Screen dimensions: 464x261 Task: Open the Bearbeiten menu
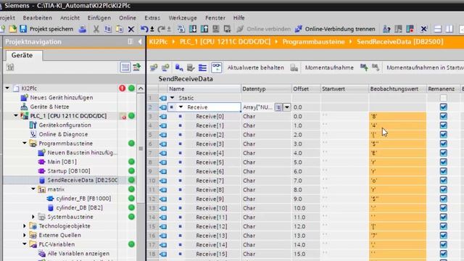pyautogui.click(x=37, y=17)
